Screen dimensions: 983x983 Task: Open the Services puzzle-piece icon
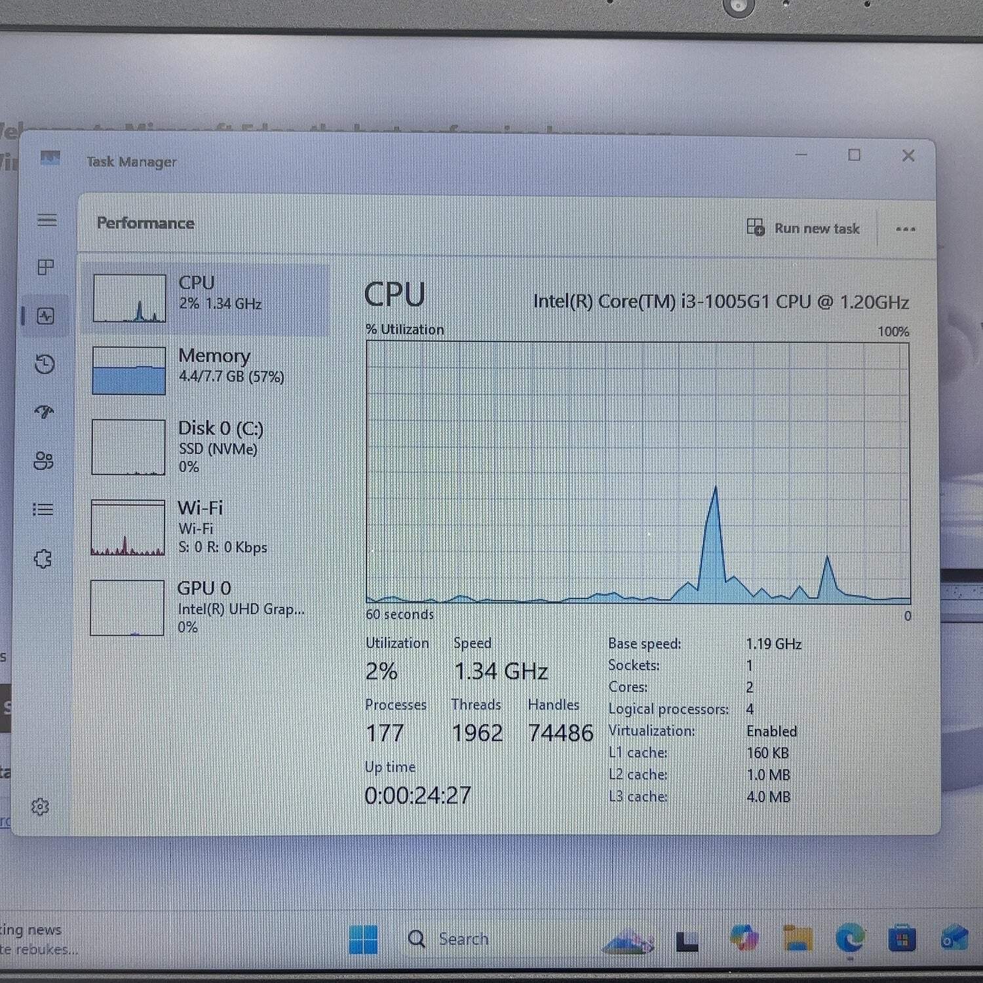click(x=43, y=559)
